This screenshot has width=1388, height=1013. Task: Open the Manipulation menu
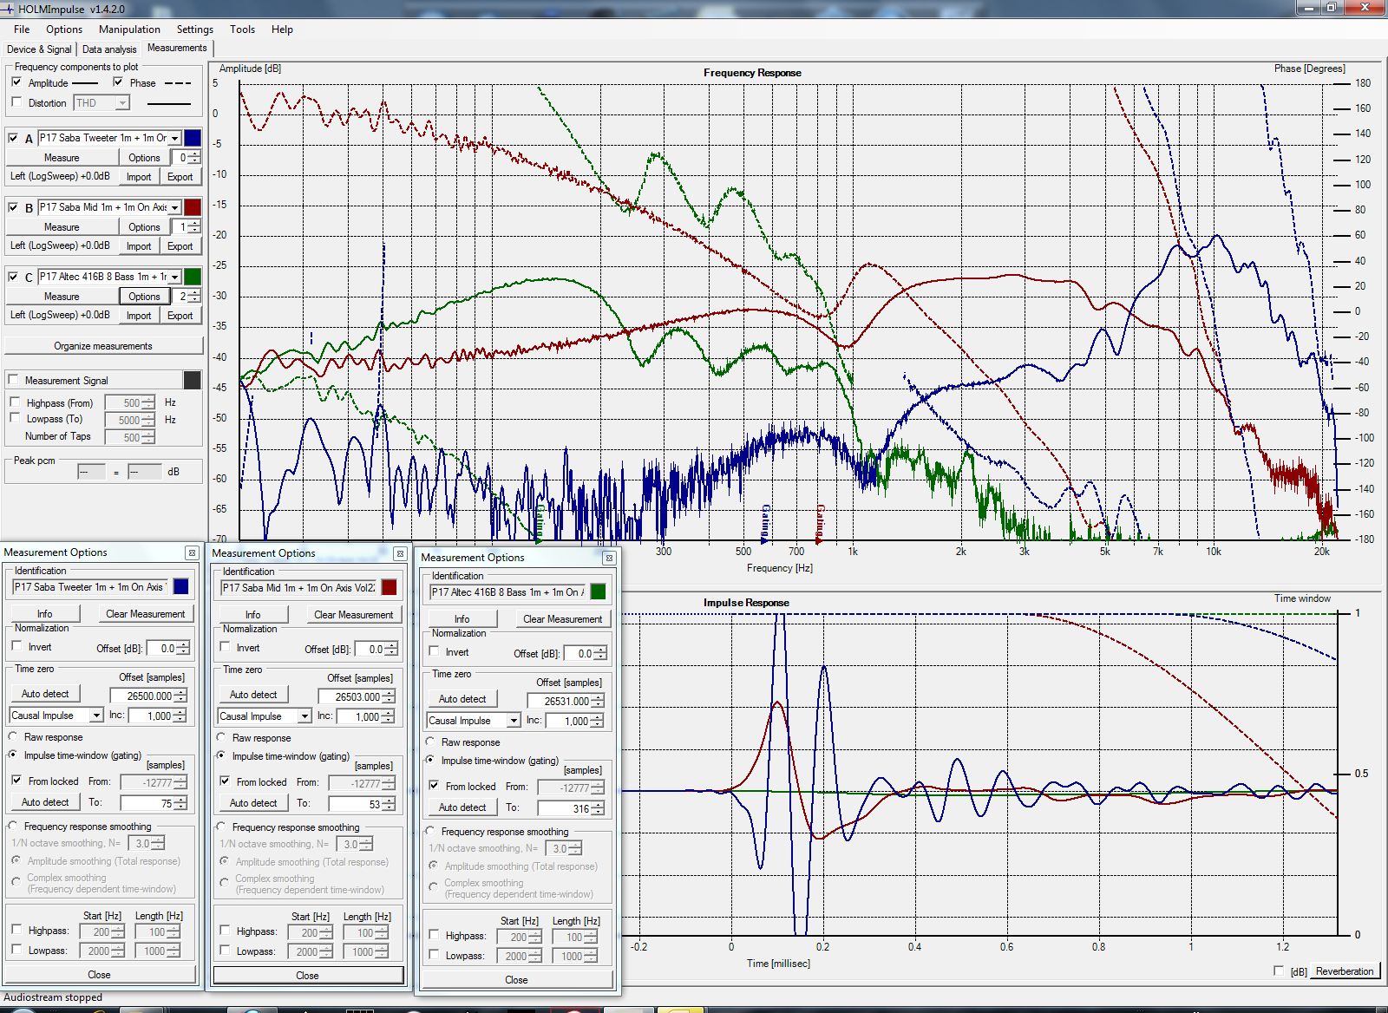129,29
